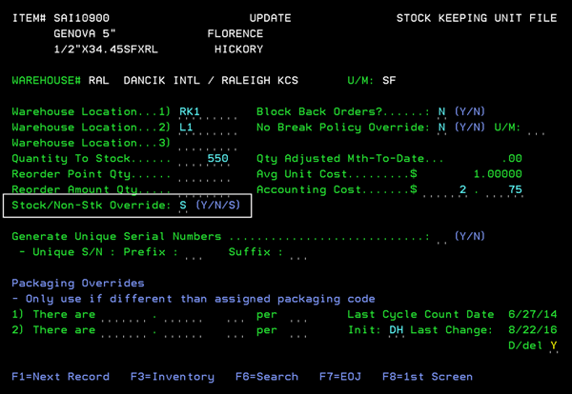Click the Reorder Point Qty field
Screen dimensions: 572x394
pos(203,174)
